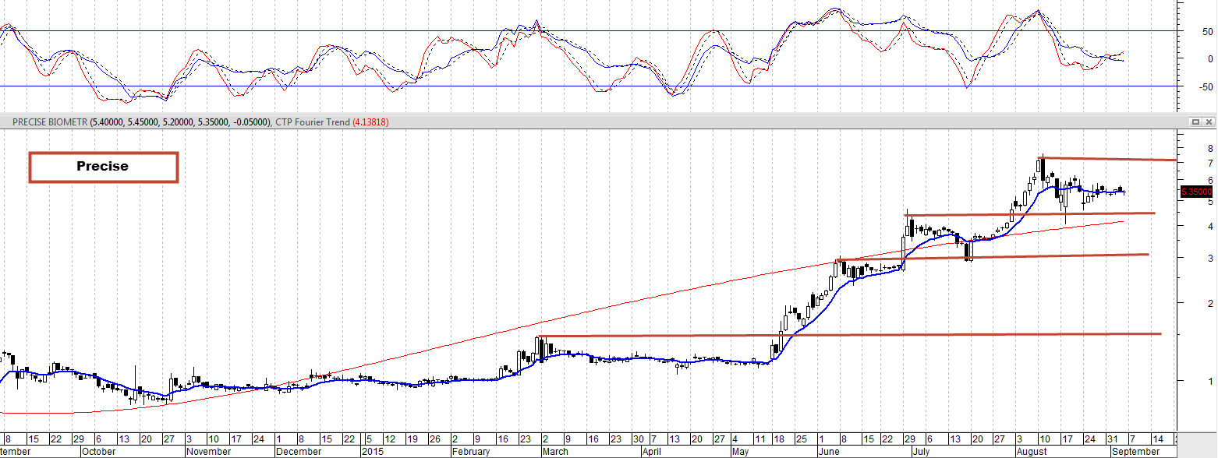1218x458 pixels.
Task: Click the July label on date axis
Action: click(922, 451)
